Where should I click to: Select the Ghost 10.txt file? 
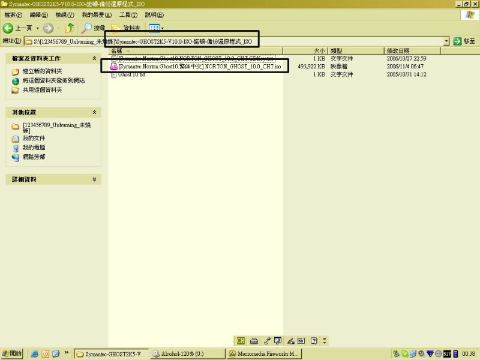[x=131, y=74]
